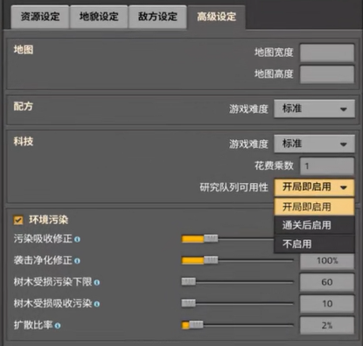The height and width of the screenshot is (346, 363).
Task: Choose 通关后启用 from the dropdown list
Action: [x=314, y=225]
